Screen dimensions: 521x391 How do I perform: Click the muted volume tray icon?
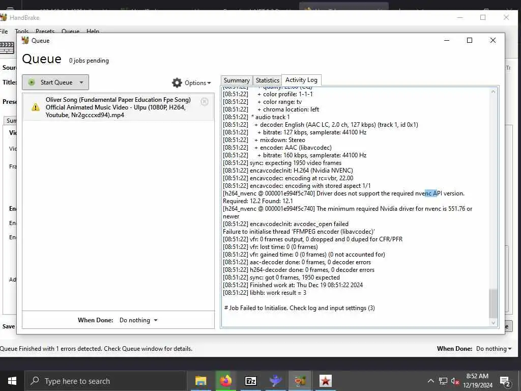455,381
